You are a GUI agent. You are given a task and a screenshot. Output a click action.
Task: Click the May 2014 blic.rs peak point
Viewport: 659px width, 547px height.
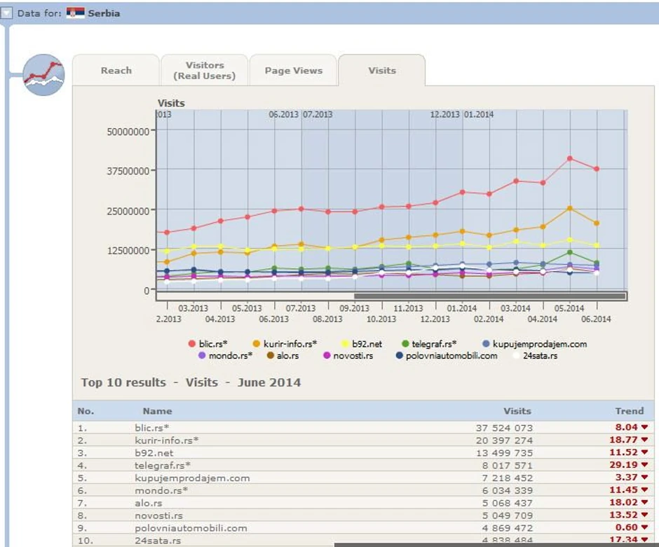(570, 158)
